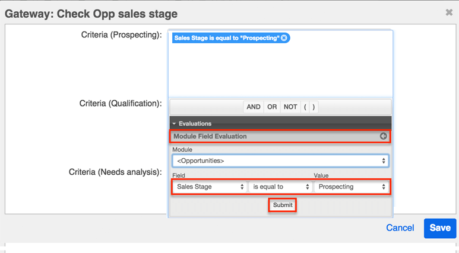Click the Criteria (Prospecting) label
Image resolution: width=459 pixels, height=253 pixels.
(122, 35)
